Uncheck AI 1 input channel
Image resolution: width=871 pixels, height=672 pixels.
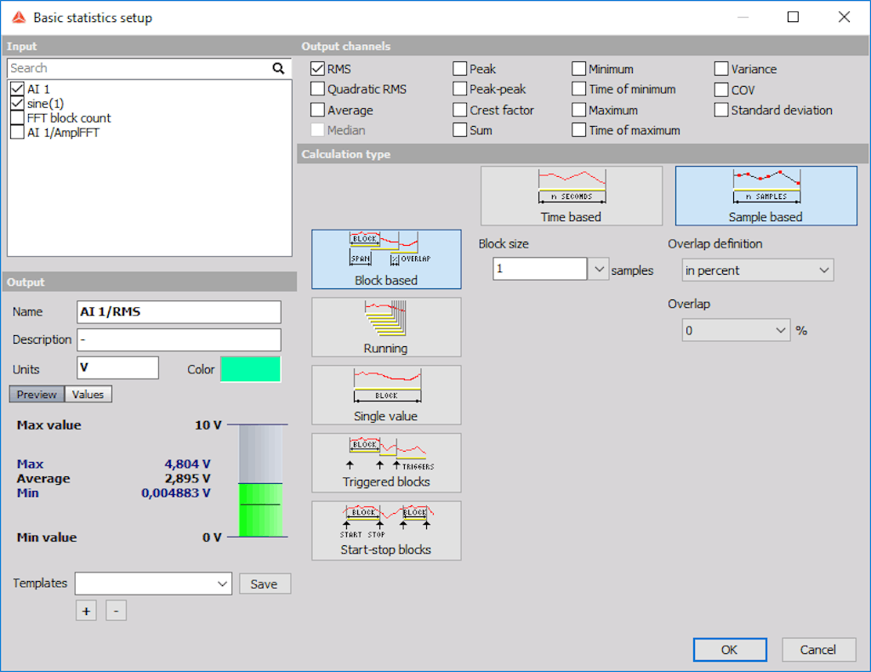(x=17, y=88)
